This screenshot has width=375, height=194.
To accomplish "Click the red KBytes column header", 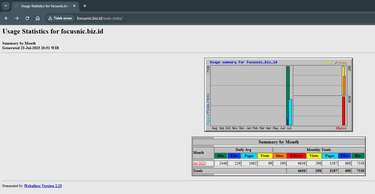I will [x=296, y=156].
